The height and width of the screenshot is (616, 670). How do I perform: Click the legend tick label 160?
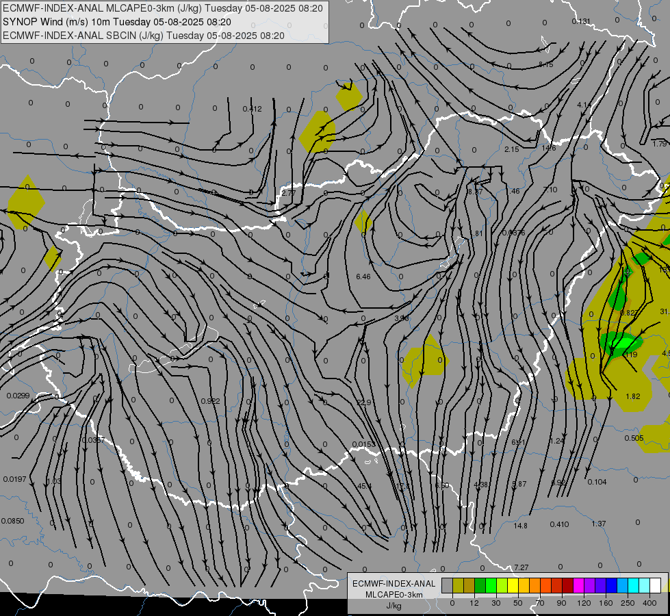point(606,603)
